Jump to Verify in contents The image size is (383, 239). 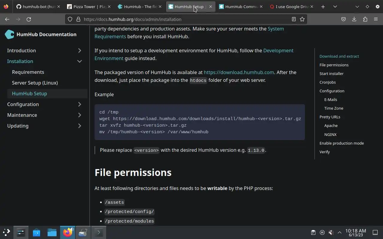coord(325,152)
